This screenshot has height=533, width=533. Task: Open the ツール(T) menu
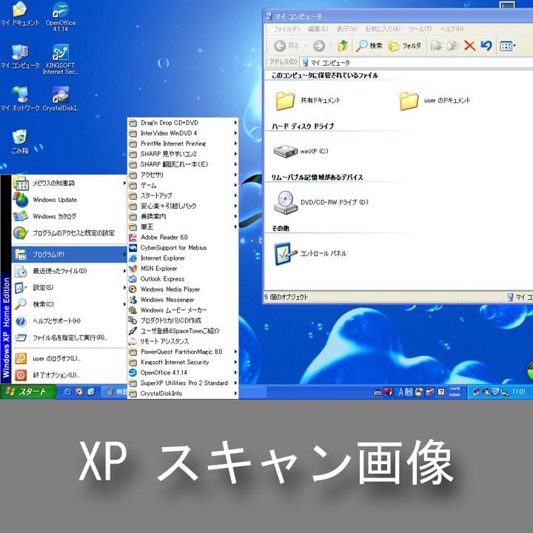(420, 29)
